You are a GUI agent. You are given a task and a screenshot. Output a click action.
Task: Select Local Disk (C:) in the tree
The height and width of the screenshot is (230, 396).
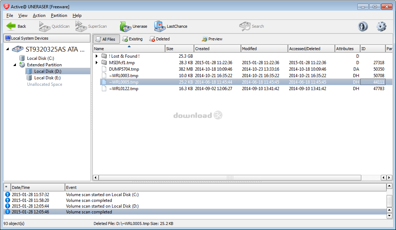tap(41, 58)
